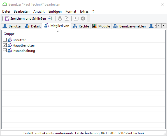Enable the Benutzer group checkbox
Image resolution: width=167 pixels, height=136 pixels.
[x=5, y=40]
